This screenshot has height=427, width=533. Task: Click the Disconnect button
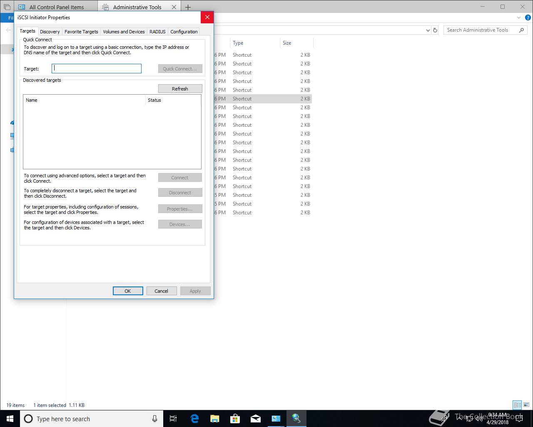[180, 193]
